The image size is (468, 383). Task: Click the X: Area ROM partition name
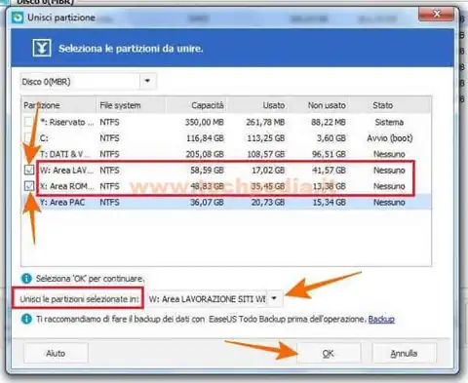click(x=66, y=186)
